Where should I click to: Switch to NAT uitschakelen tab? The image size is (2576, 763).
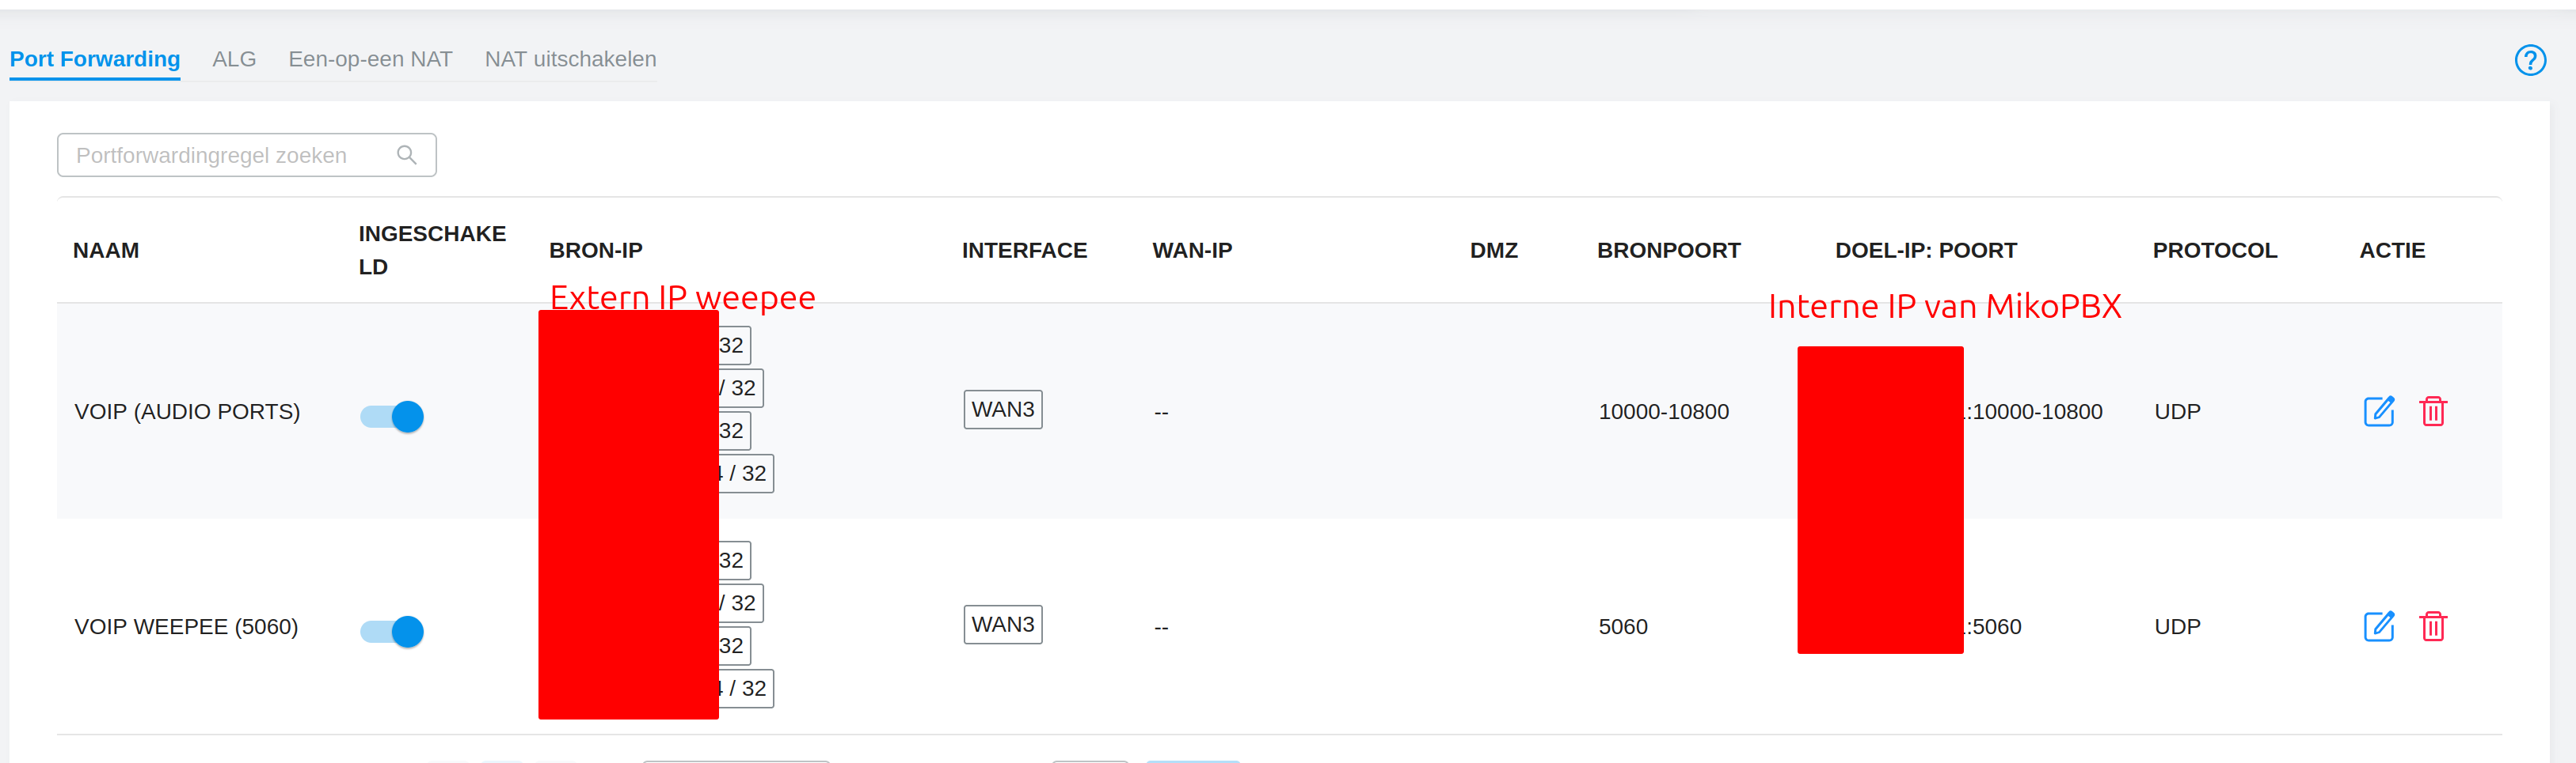(x=570, y=59)
